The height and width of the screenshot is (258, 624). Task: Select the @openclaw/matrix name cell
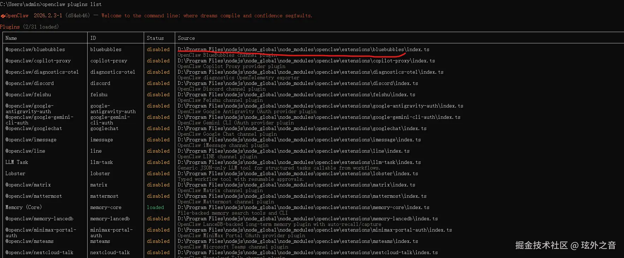tap(28, 185)
